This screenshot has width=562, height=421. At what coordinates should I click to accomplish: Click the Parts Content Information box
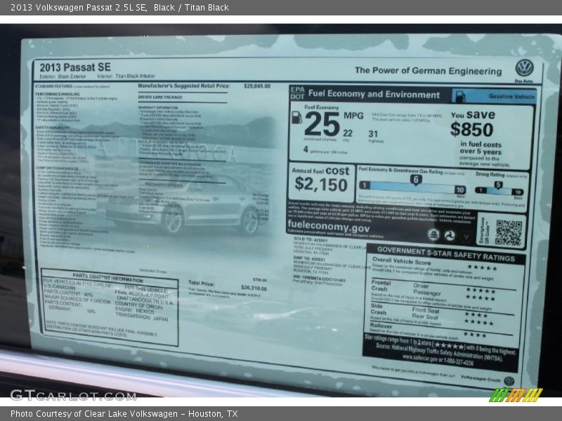pyautogui.click(x=110, y=307)
